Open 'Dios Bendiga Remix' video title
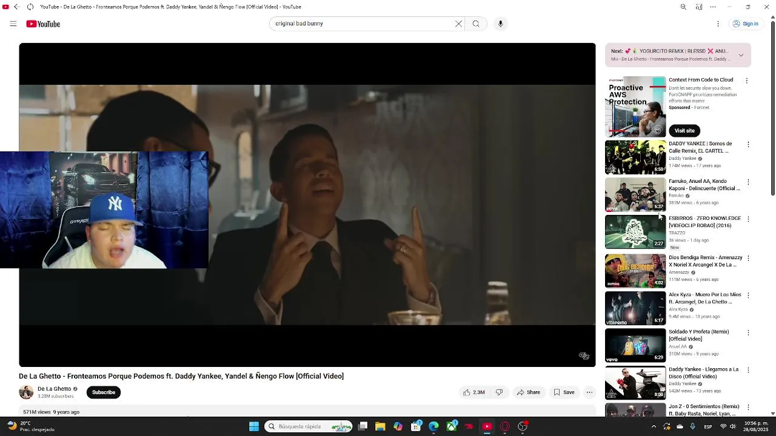 705,261
